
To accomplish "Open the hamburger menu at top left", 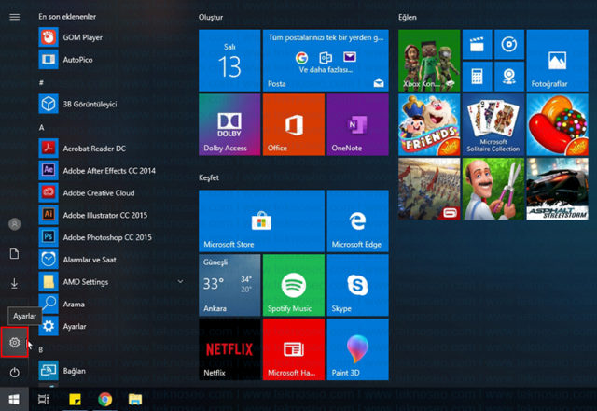I will tap(15, 17).
